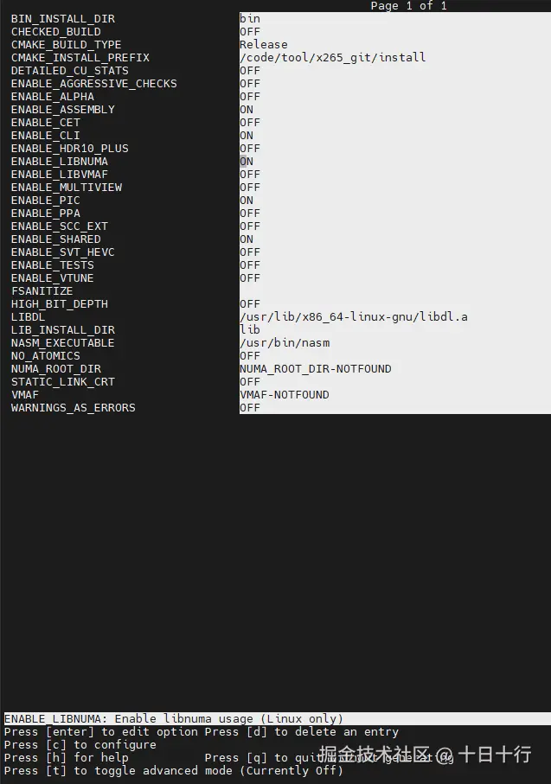Click the NUMA_ROOT_DIR-NOTFOUND value

coord(315,369)
